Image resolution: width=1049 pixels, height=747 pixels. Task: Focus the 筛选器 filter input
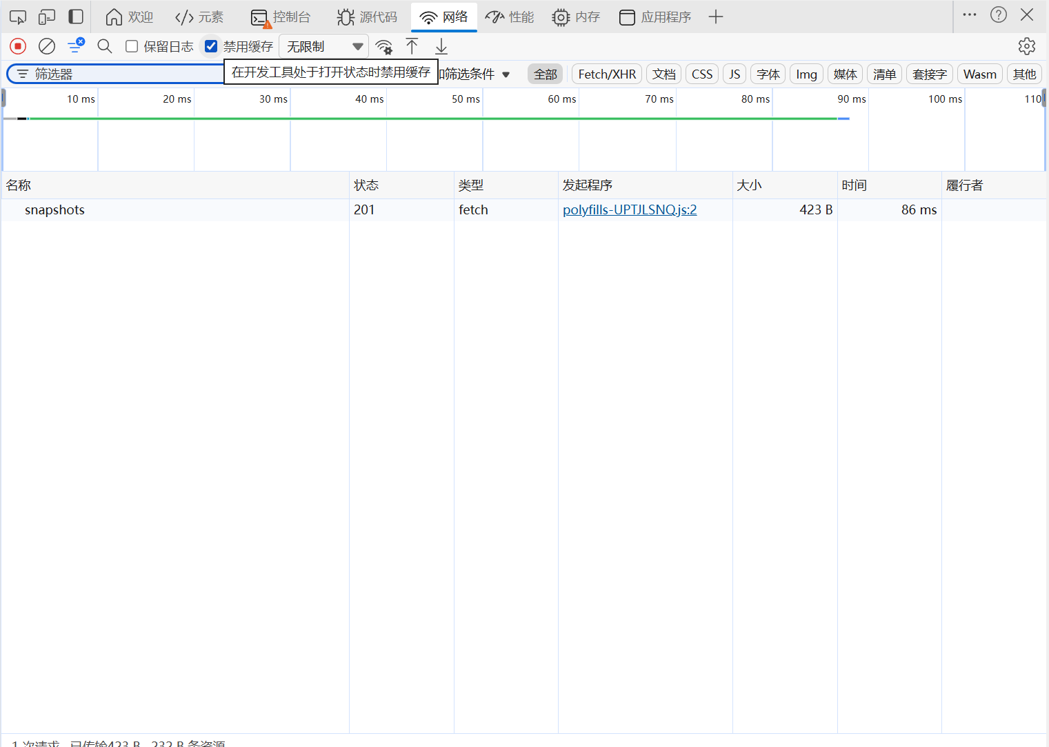(x=116, y=74)
